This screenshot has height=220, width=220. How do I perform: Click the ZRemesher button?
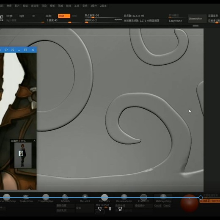click(195, 19)
